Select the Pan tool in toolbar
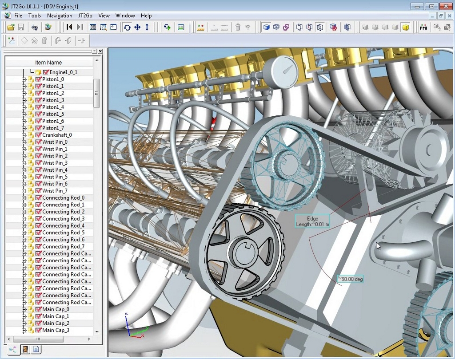 (137, 27)
